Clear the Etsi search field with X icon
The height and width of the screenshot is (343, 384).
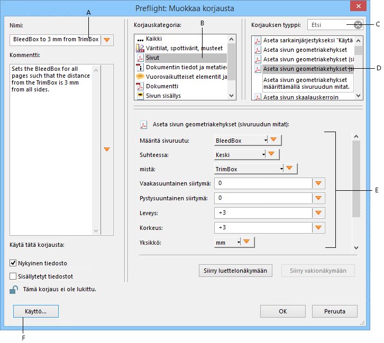tap(358, 25)
